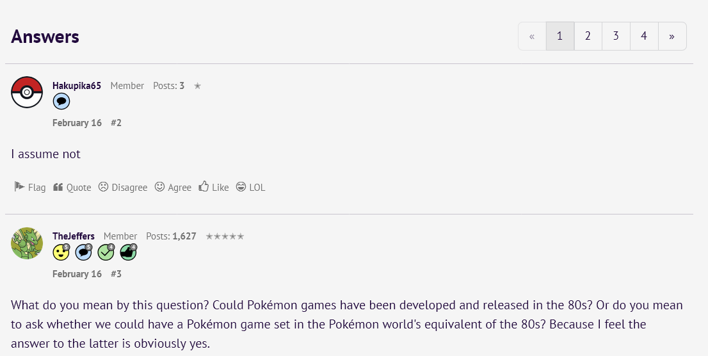Open TheJeffers' Scyther avatar
The width and height of the screenshot is (708, 356).
pos(27,243)
